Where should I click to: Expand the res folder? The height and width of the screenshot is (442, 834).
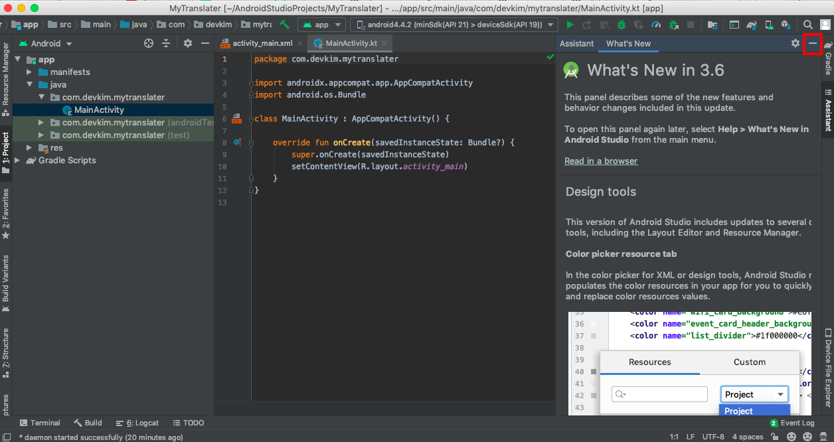pos(30,147)
